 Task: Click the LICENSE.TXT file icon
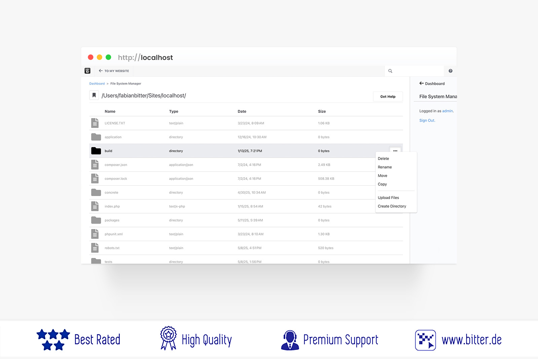click(95, 123)
